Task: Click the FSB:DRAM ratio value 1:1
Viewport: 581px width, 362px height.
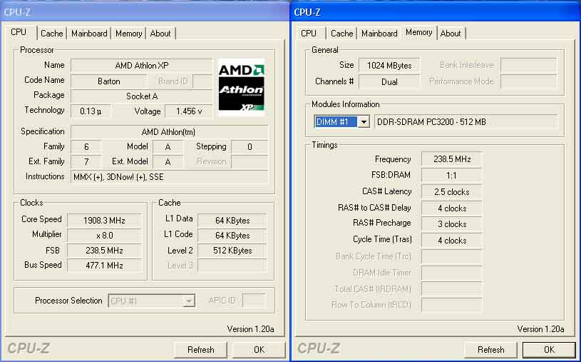Action: click(452, 176)
